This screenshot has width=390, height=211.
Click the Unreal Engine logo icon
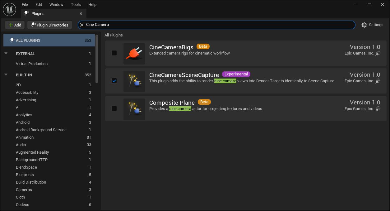pos(9,10)
